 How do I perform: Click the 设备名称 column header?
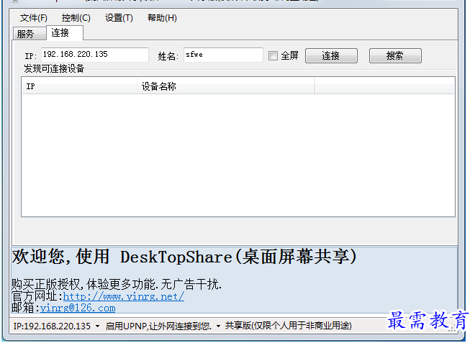click(226, 86)
